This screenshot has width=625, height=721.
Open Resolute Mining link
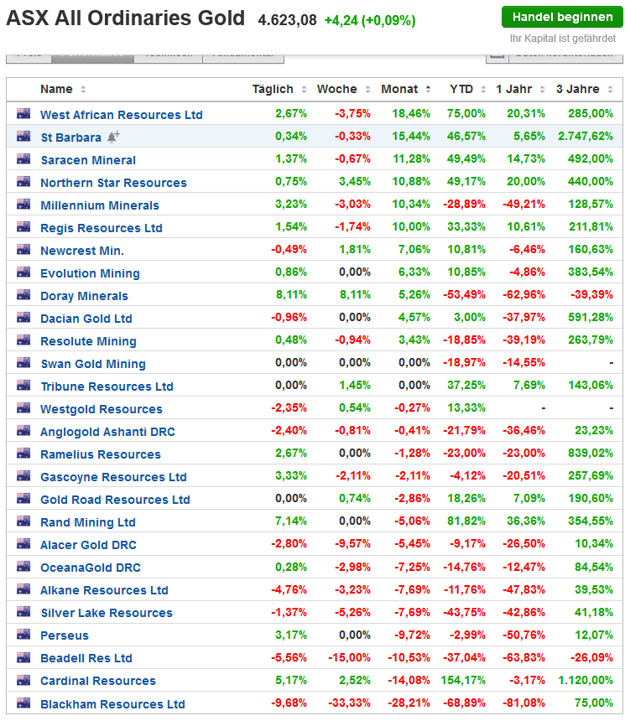88,341
